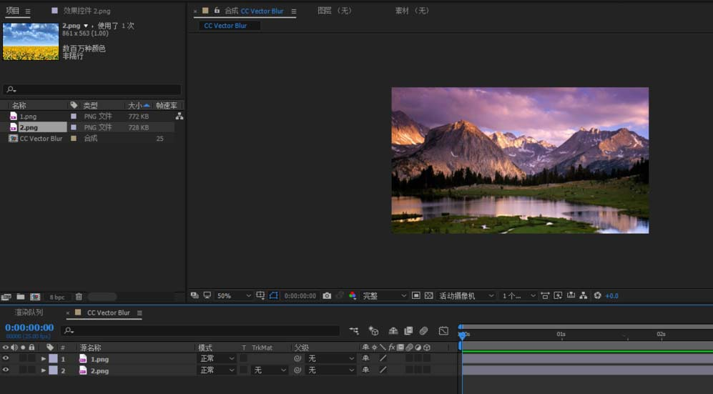The width and height of the screenshot is (713, 394).
Task: Toggle the transparency grid in viewer
Action: click(428, 296)
